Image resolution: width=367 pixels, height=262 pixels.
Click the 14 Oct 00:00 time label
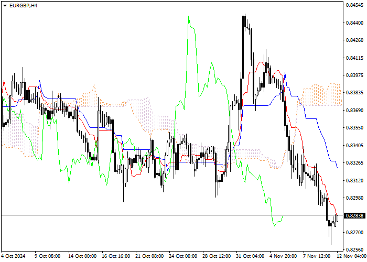point(82,256)
